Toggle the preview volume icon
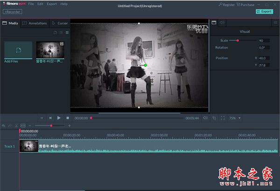 click(205, 118)
